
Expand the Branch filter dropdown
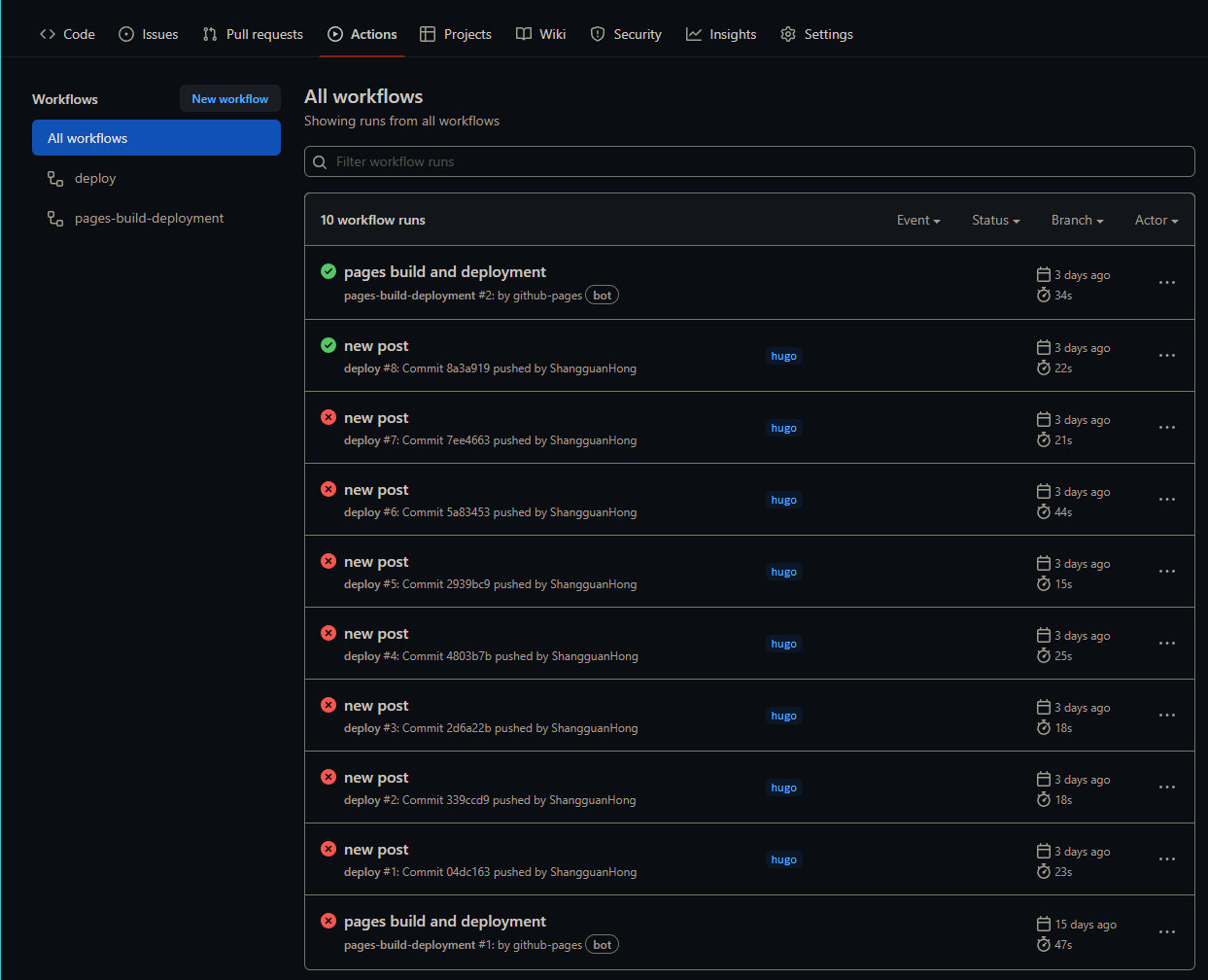tap(1078, 221)
